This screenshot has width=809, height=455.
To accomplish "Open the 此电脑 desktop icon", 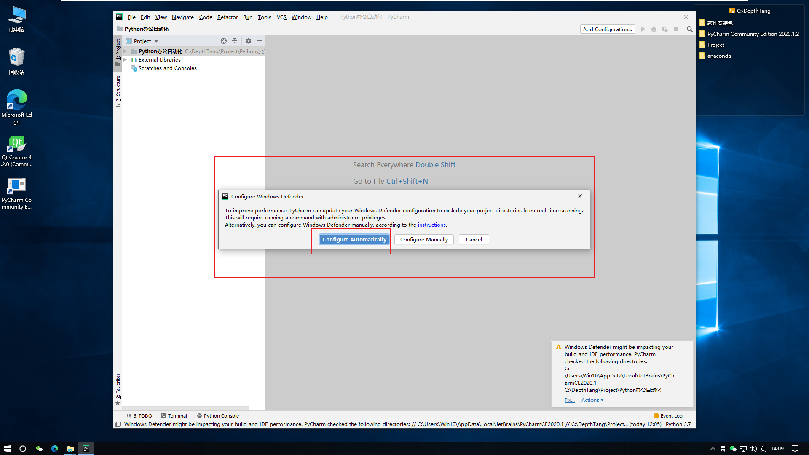I will tap(17, 19).
